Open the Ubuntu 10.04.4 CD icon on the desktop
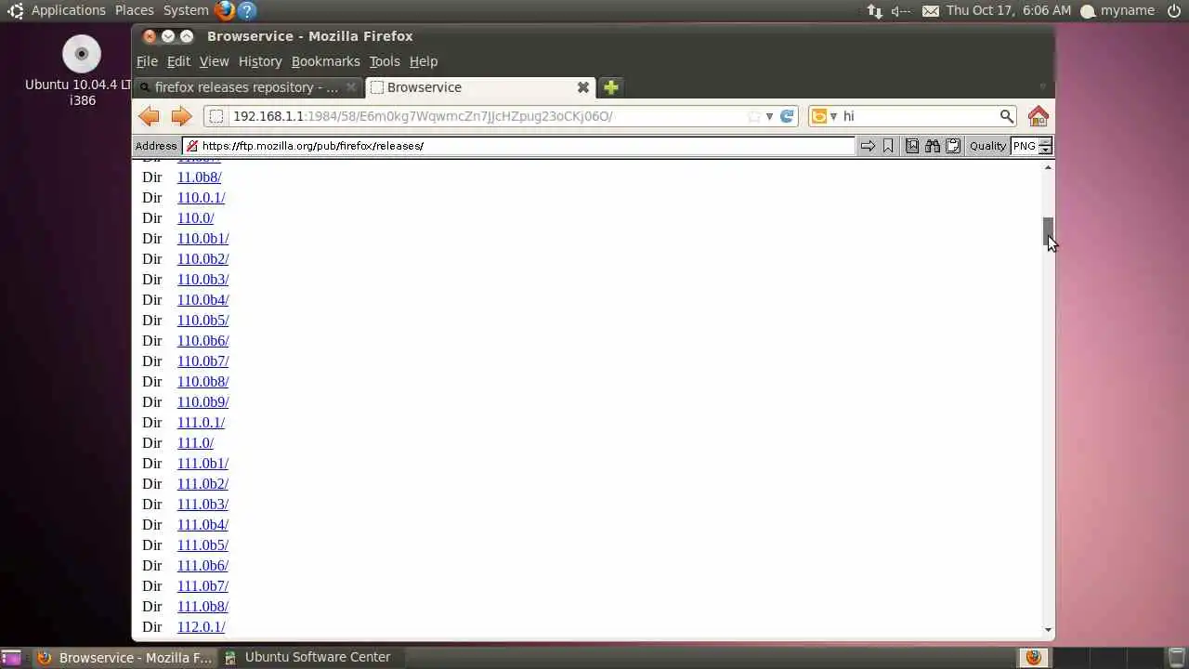Image resolution: width=1189 pixels, height=669 pixels. (82, 54)
